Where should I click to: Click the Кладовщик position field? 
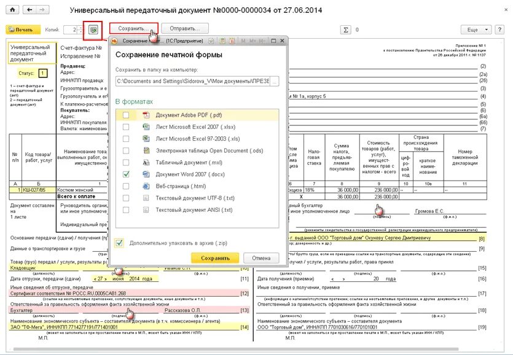pos(23,268)
